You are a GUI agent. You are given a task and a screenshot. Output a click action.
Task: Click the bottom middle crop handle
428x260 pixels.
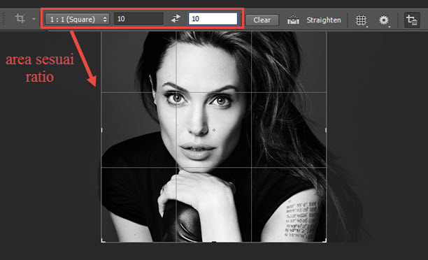[214, 241]
